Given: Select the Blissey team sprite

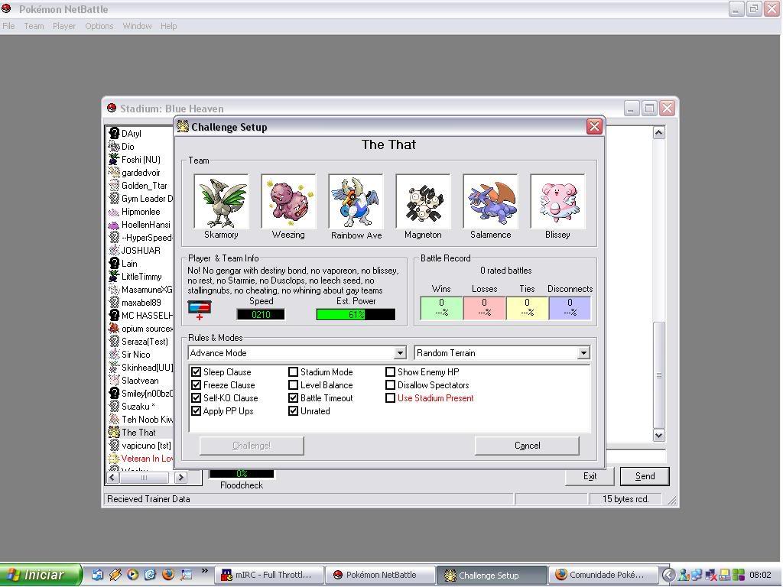Looking at the screenshot, I should tap(557, 201).
